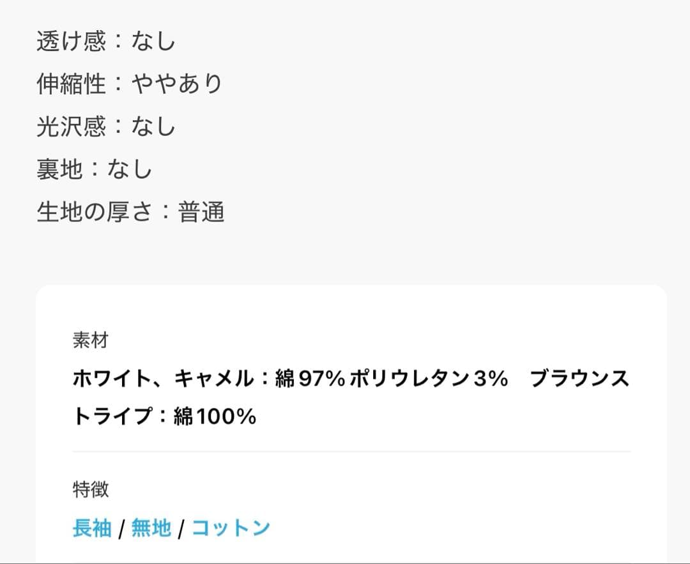Click the 生地の厚さ label text
The height and width of the screenshot is (564, 690).
pyautogui.click(x=94, y=211)
